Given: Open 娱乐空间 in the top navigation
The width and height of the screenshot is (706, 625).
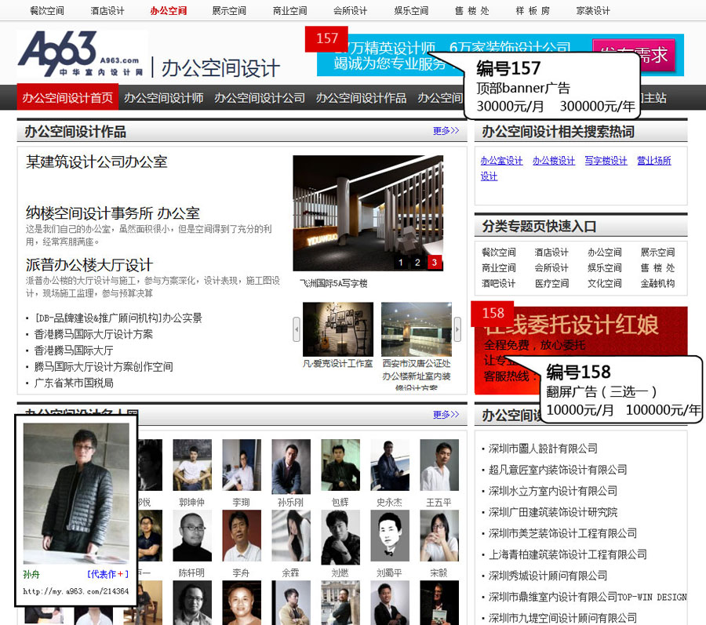Looking at the screenshot, I should [411, 11].
